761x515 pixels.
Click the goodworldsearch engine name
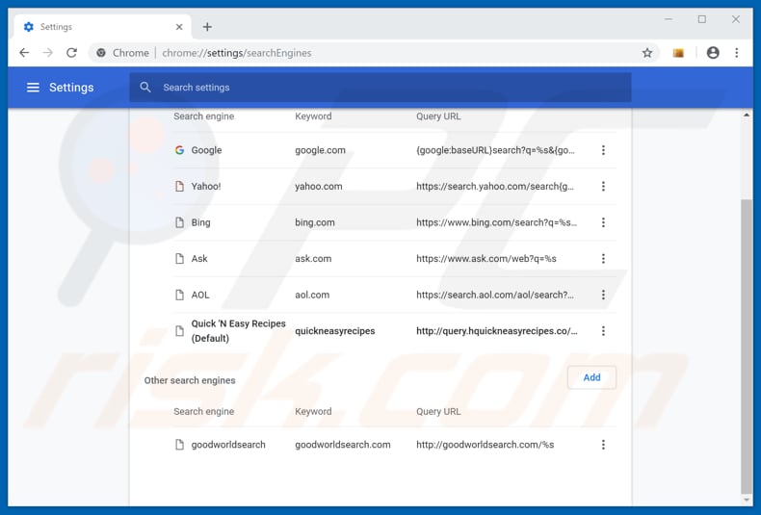228,445
